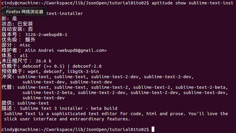Click the words extraordinary features in description
The image size is (236, 133).
coord(100,119)
